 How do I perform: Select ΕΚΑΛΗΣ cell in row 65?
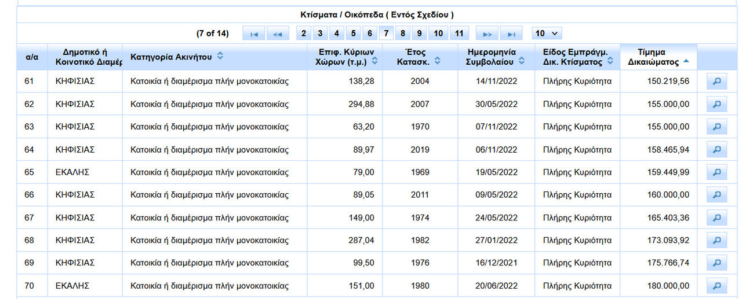[85, 172]
